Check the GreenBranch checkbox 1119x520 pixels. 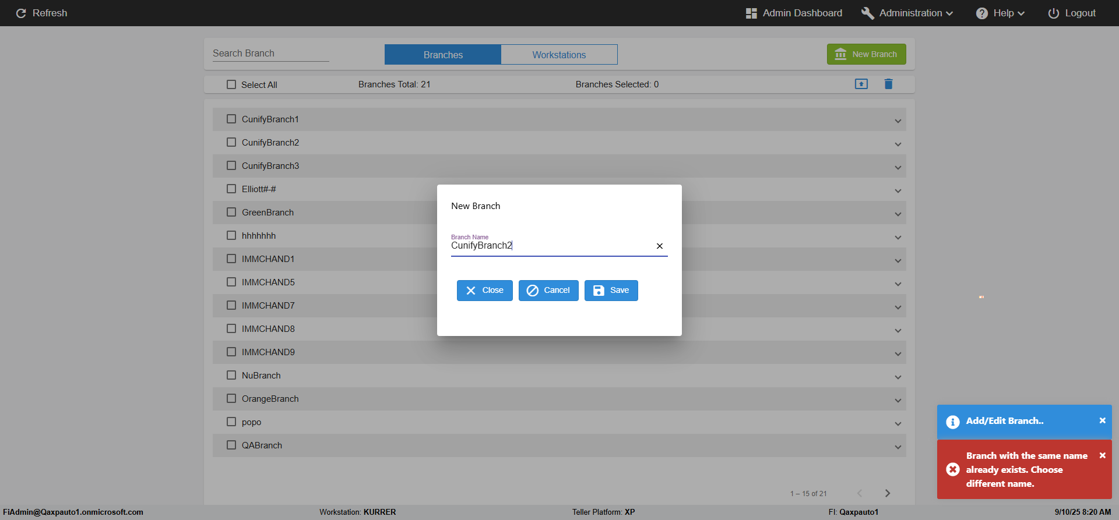tap(231, 212)
